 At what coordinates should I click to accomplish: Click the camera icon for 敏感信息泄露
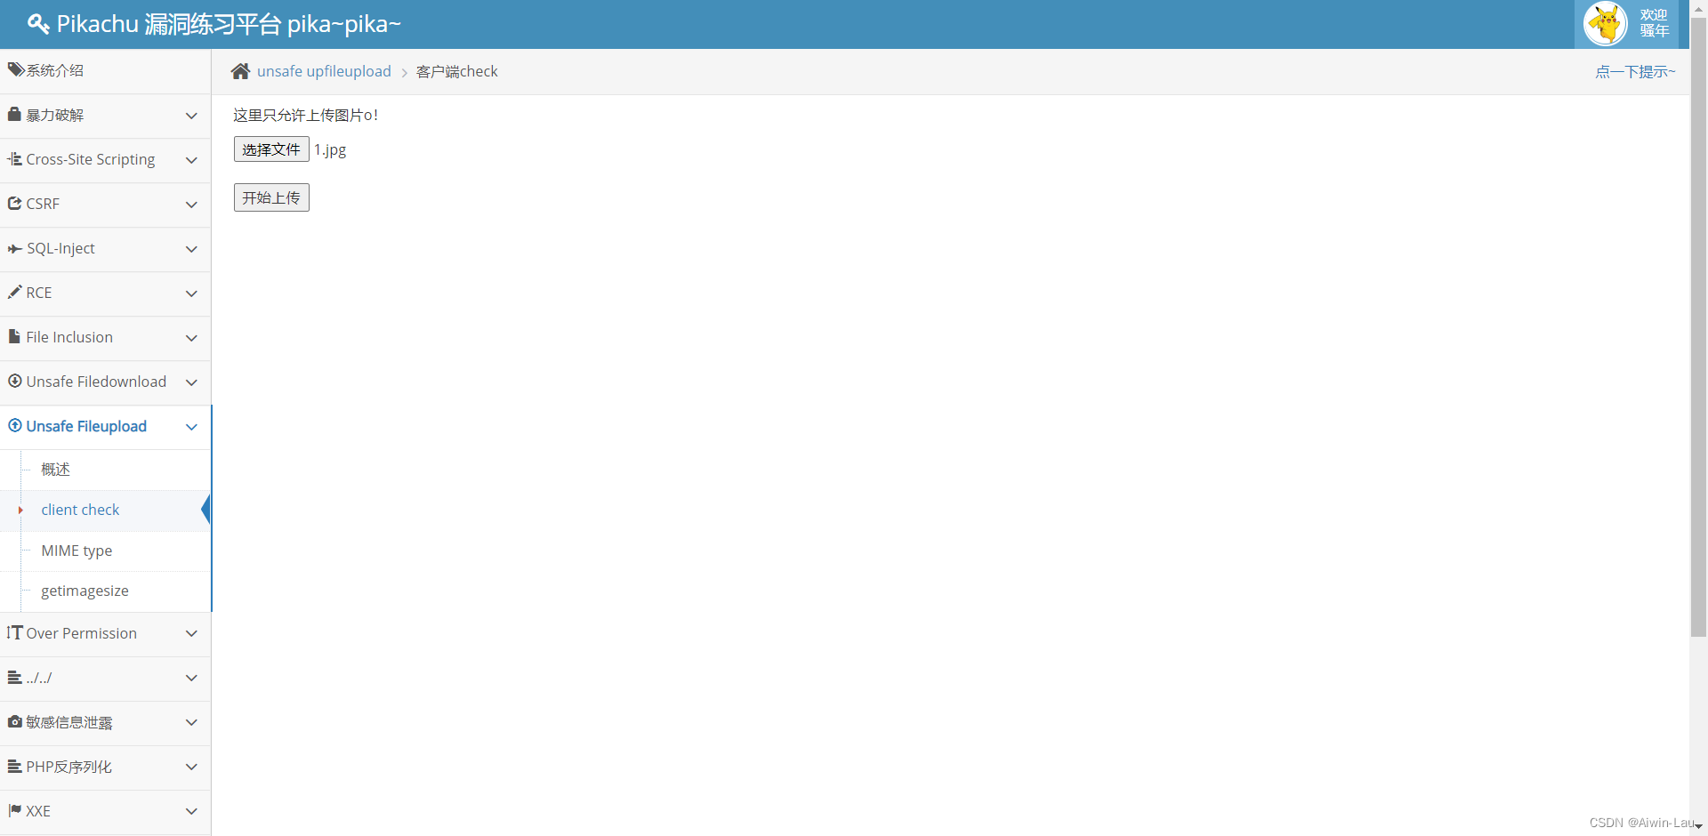[14, 721]
